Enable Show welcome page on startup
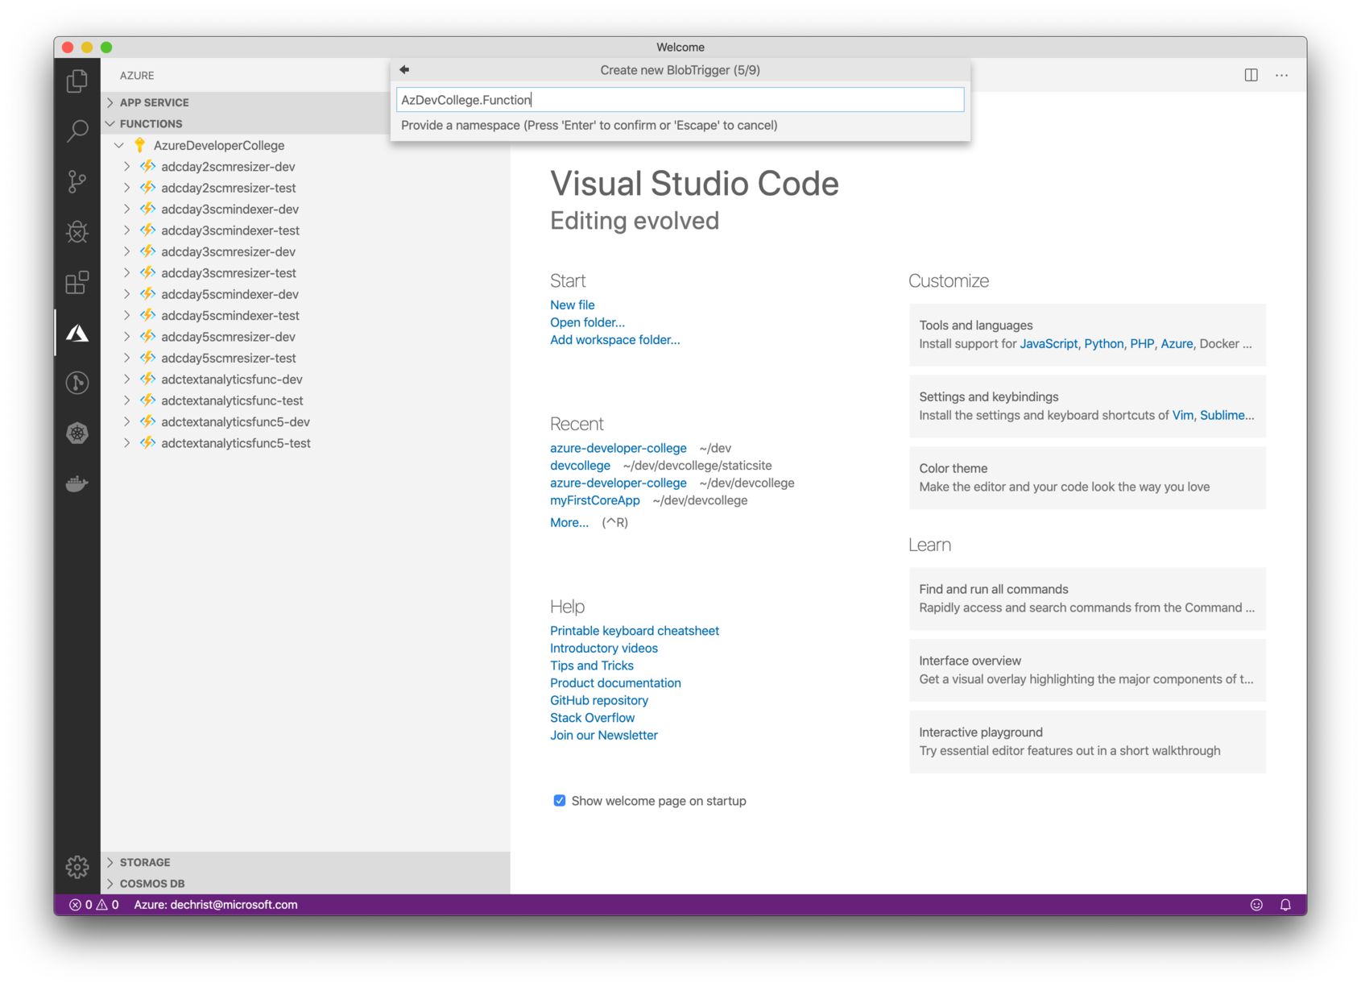 (559, 800)
